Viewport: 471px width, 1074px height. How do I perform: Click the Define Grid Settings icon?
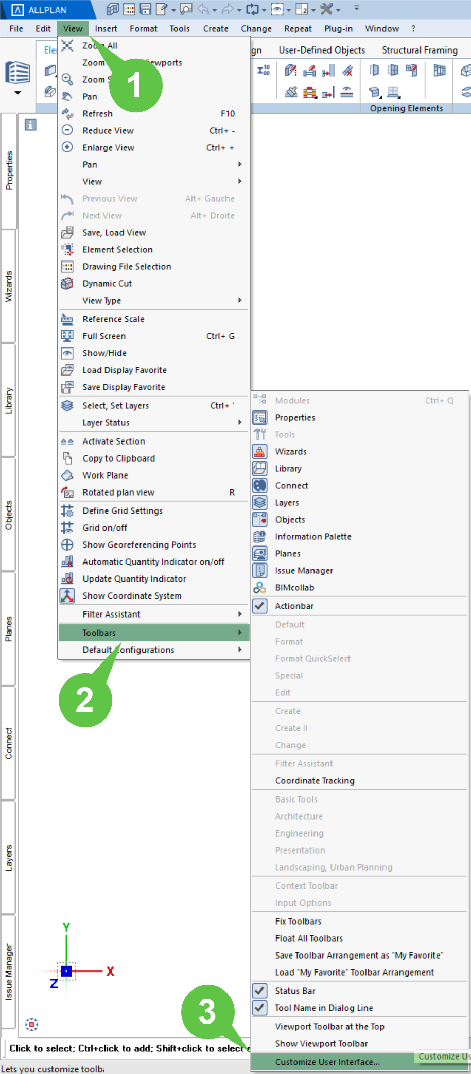[67, 510]
